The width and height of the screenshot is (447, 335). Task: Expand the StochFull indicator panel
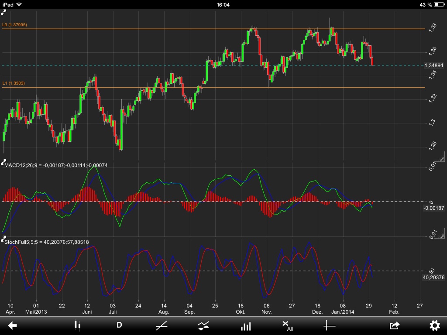click(3, 237)
